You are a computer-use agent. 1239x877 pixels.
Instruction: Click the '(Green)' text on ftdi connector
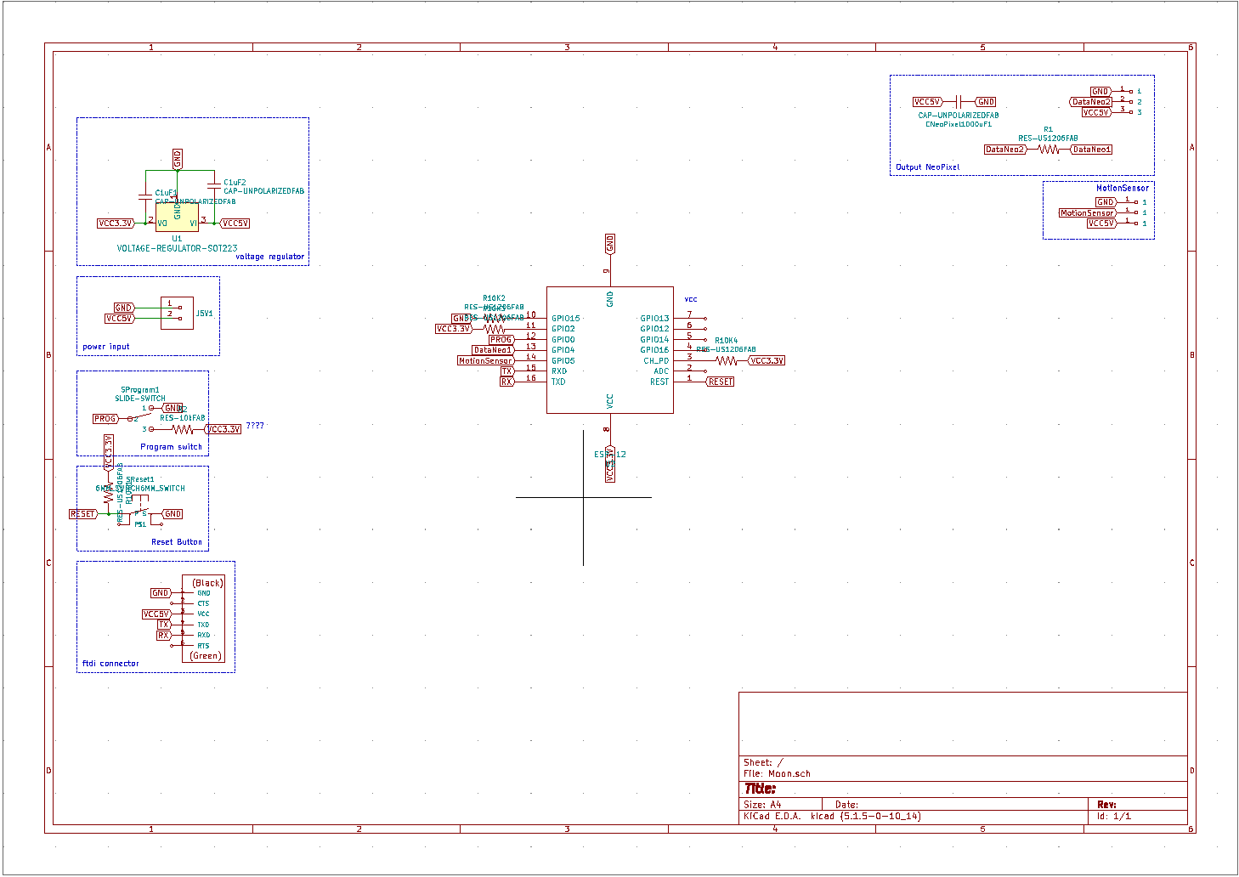tap(206, 656)
